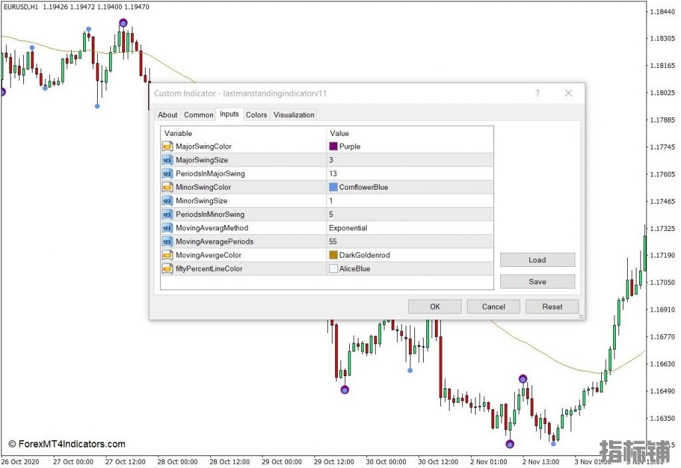Click the MinorSwingColor variable icon
Screen dimensions: 681x468
[167, 187]
